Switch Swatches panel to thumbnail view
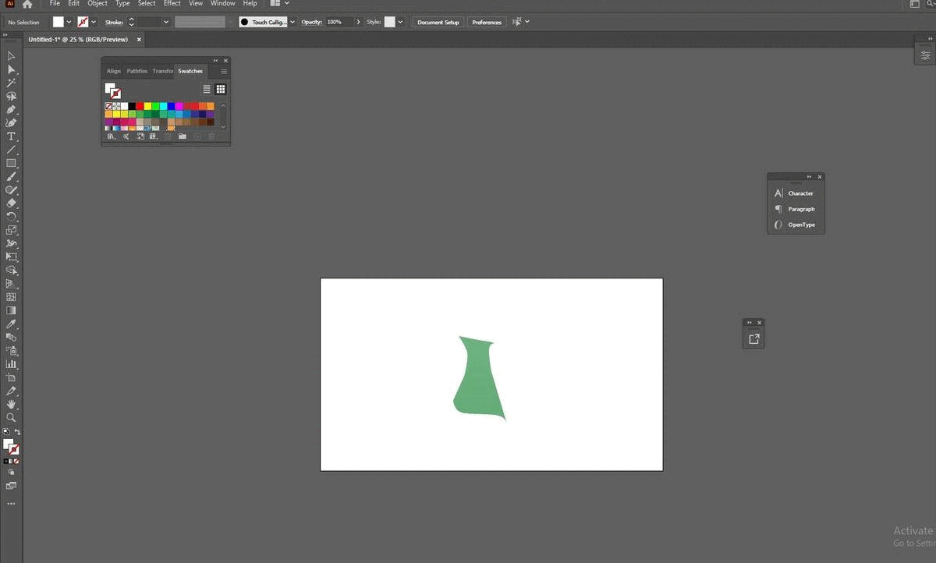 [221, 90]
